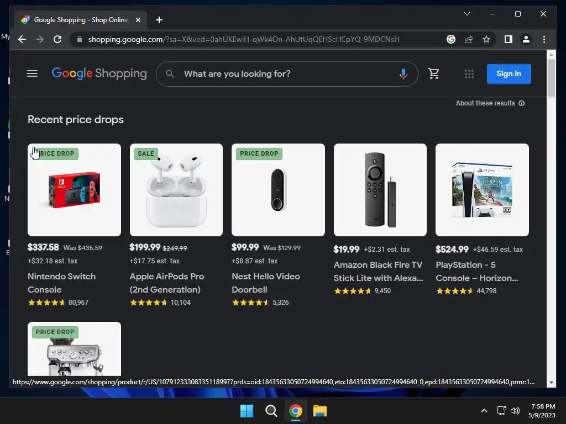Click the SALE badge on AirPods
Screen dimensions: 566x424
146,153
